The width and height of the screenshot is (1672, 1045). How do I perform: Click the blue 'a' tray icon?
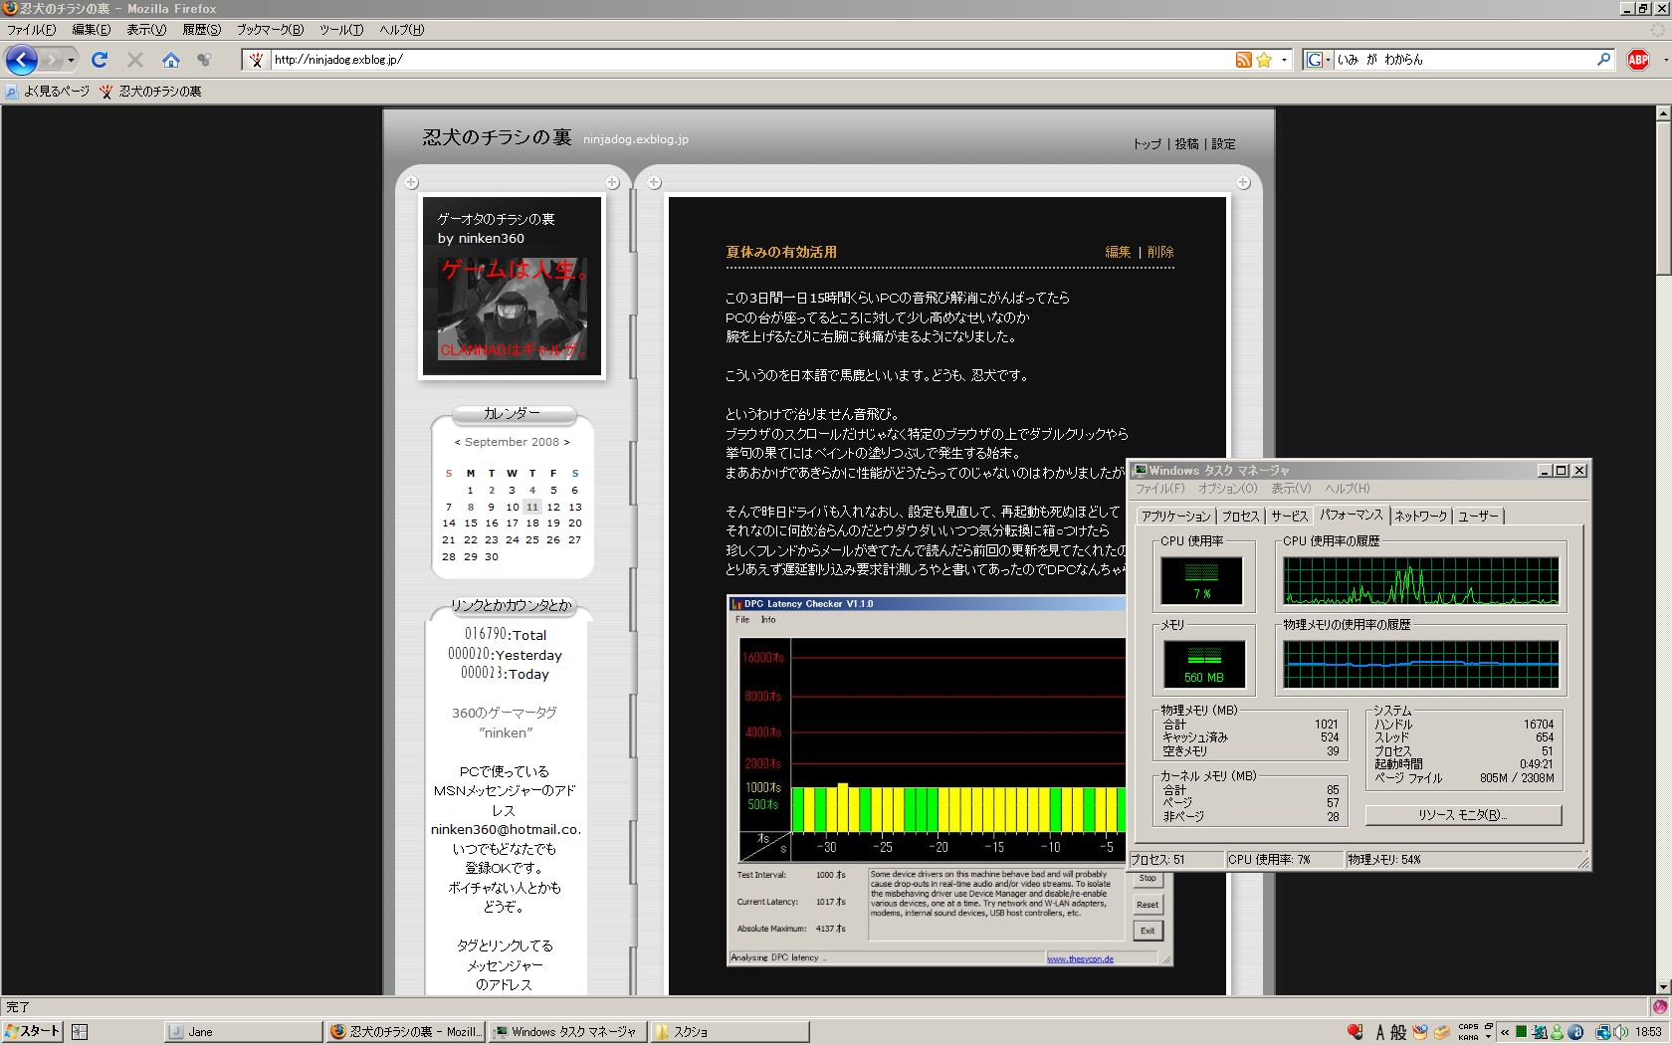point(1575,1032)
